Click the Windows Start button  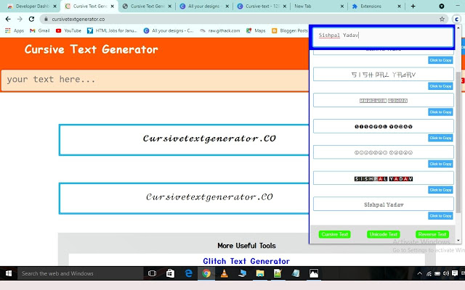(x=9, y=273)
